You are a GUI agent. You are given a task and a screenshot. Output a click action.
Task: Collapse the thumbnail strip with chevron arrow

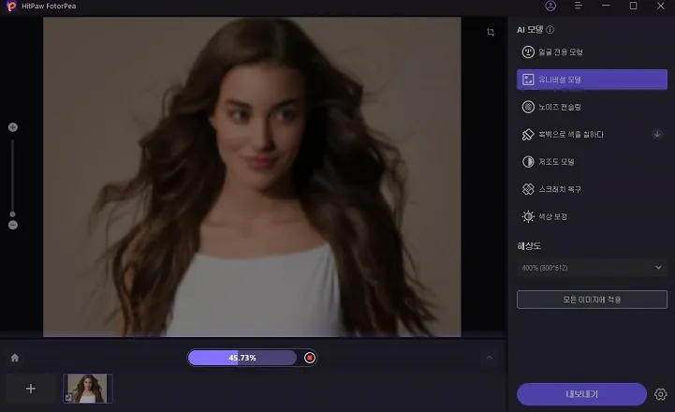tap(489, 358)
